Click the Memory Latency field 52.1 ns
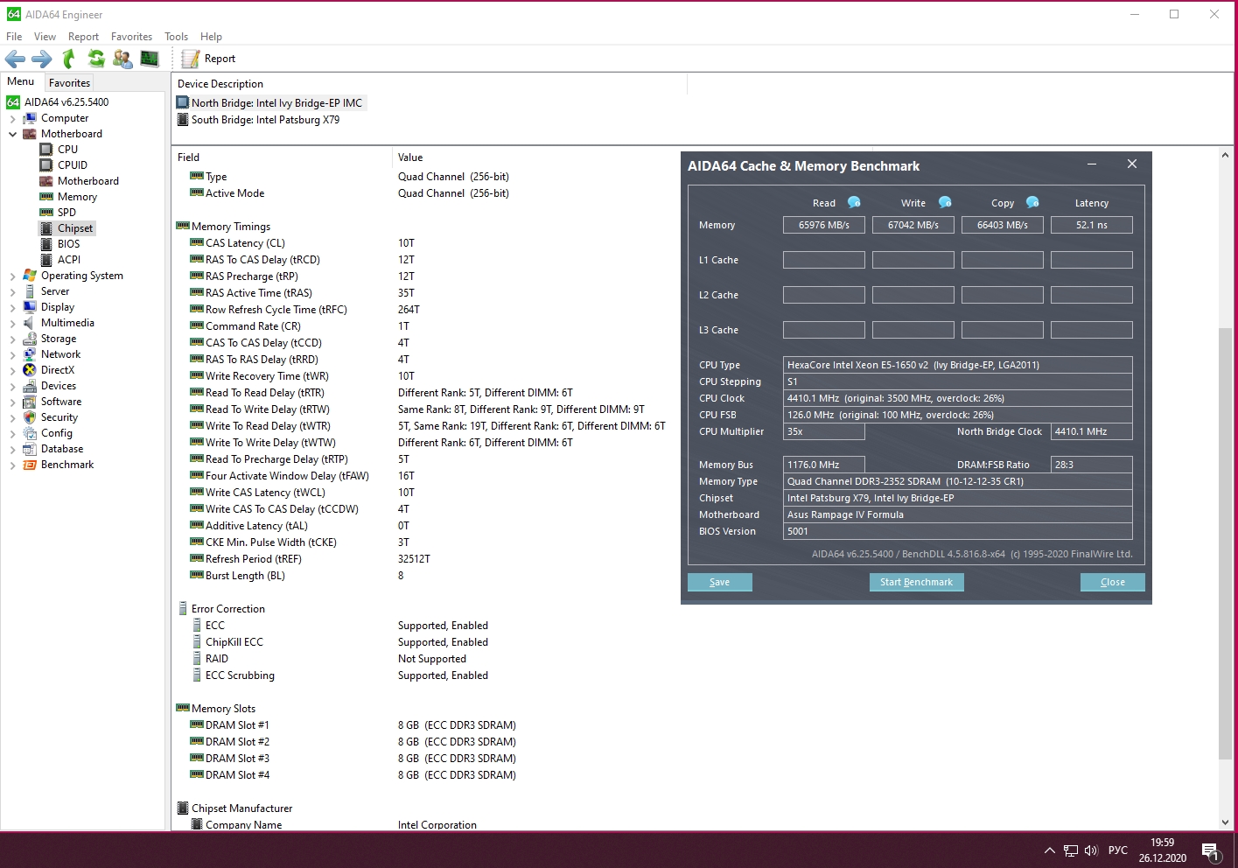 pos(1092,225)
